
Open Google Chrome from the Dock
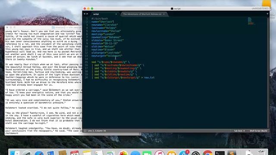(x=208, y=153)
